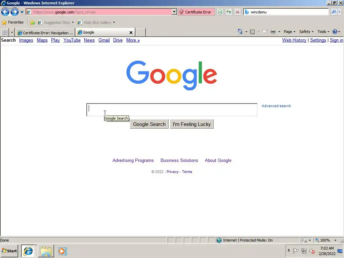Open a new blank tab

point(141,33)
